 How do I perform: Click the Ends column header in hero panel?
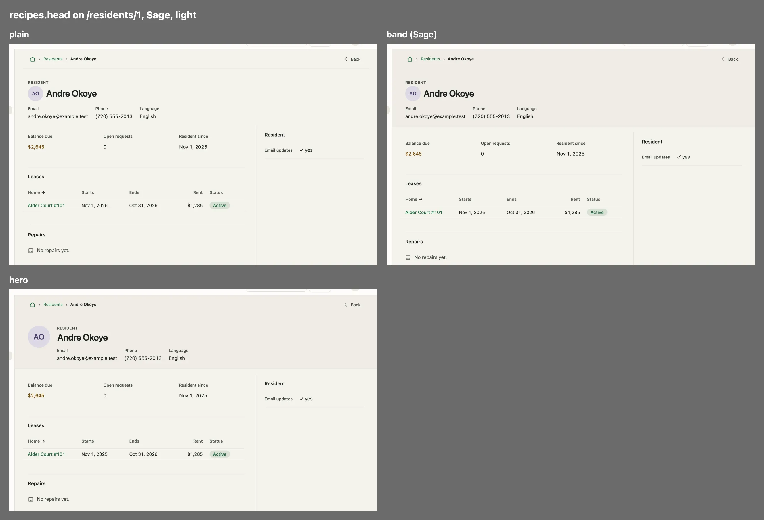134,441
